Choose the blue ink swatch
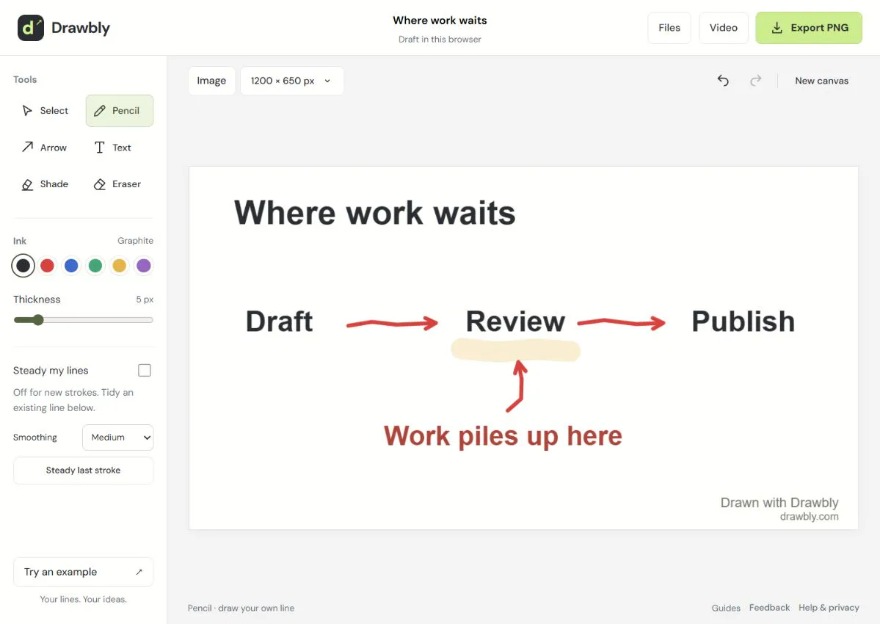Image resolution: width=880 pixels, height=624 pixels. [71, 266]
